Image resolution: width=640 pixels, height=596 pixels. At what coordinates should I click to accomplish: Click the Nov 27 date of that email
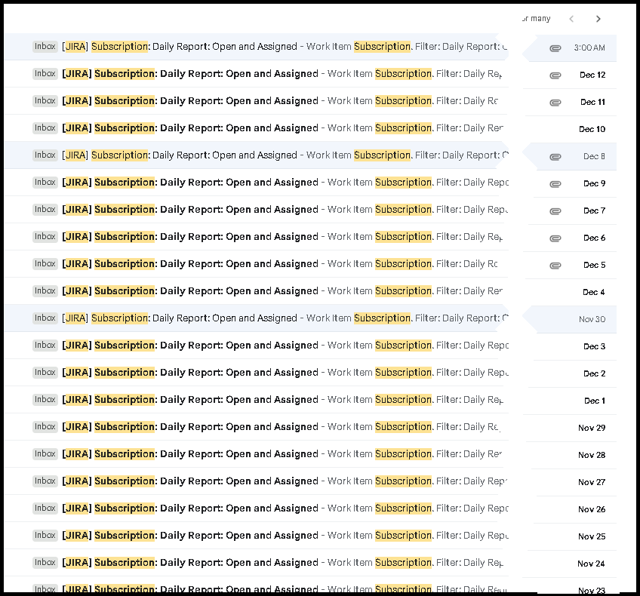(592, 482)
